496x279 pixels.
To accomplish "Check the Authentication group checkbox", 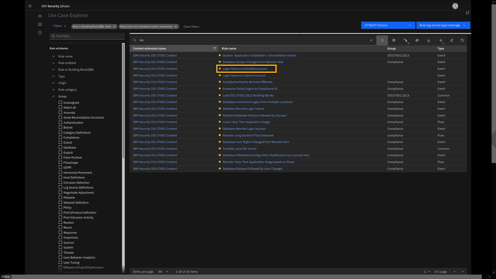I will point(60,122).
